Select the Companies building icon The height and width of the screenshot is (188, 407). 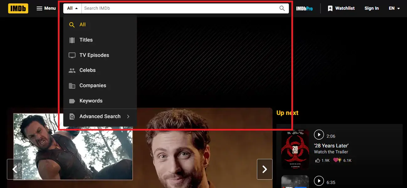tap(72, 86)
